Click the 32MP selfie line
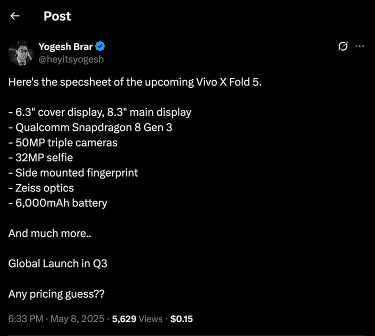This screenshot has height=336, width=375. 40,158
